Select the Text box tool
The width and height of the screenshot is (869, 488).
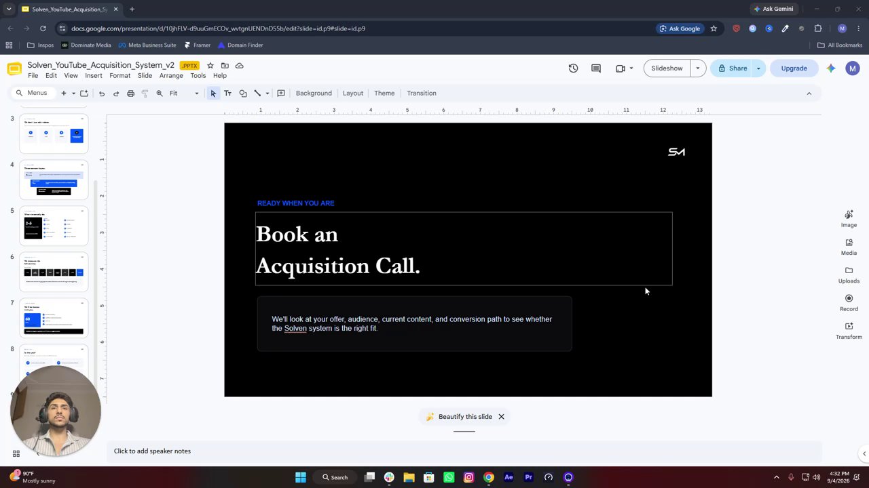227,94
